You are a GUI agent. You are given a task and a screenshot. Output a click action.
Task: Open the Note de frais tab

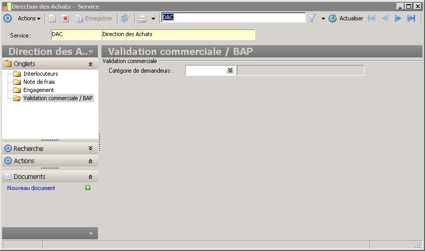coord(39,82)
